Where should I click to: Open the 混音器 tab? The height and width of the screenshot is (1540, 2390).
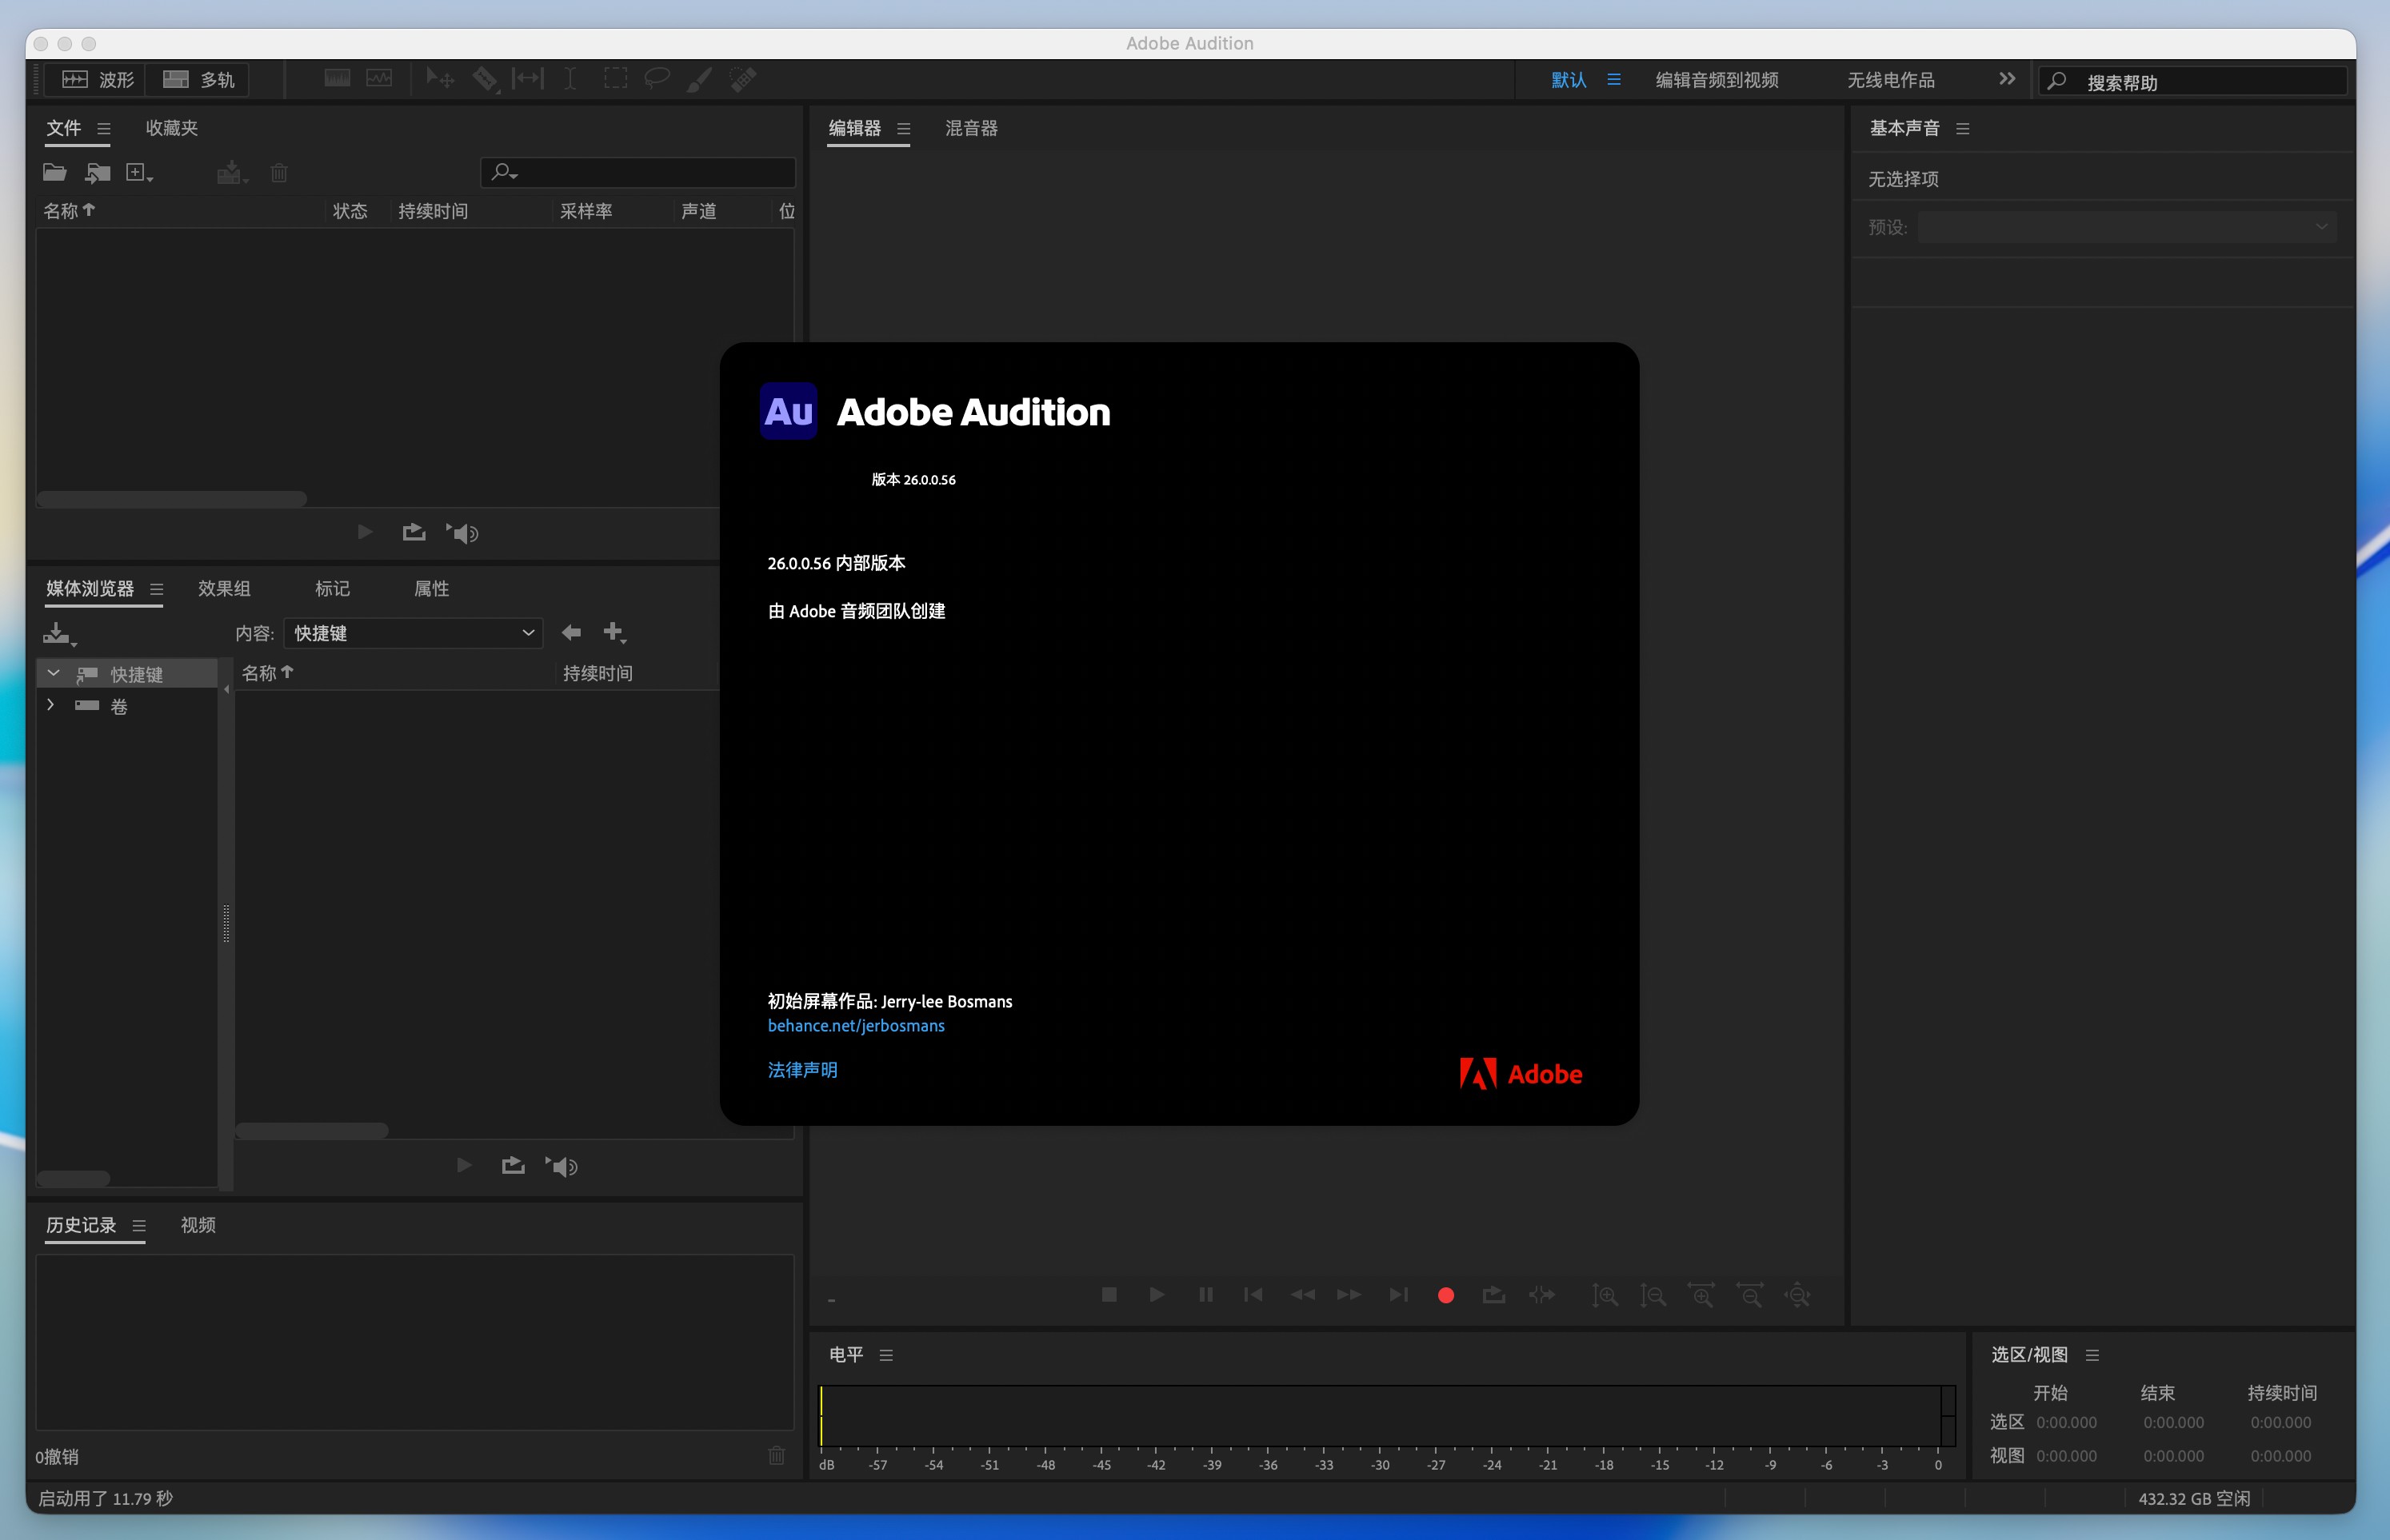(970, 128)
